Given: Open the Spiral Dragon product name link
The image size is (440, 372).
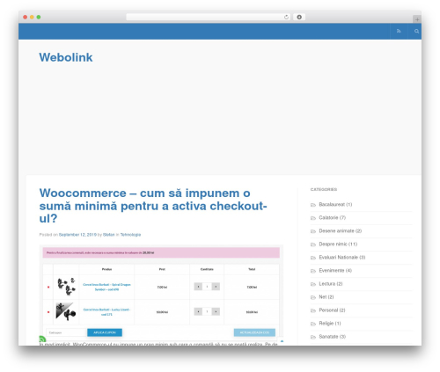Looking at the screenshot, I should point(106,287).
